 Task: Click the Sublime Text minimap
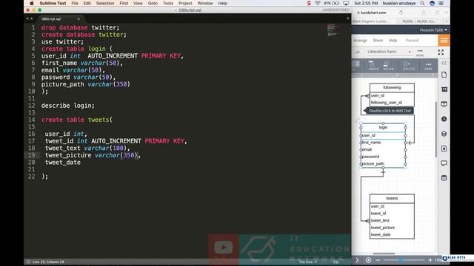(334, 30)
